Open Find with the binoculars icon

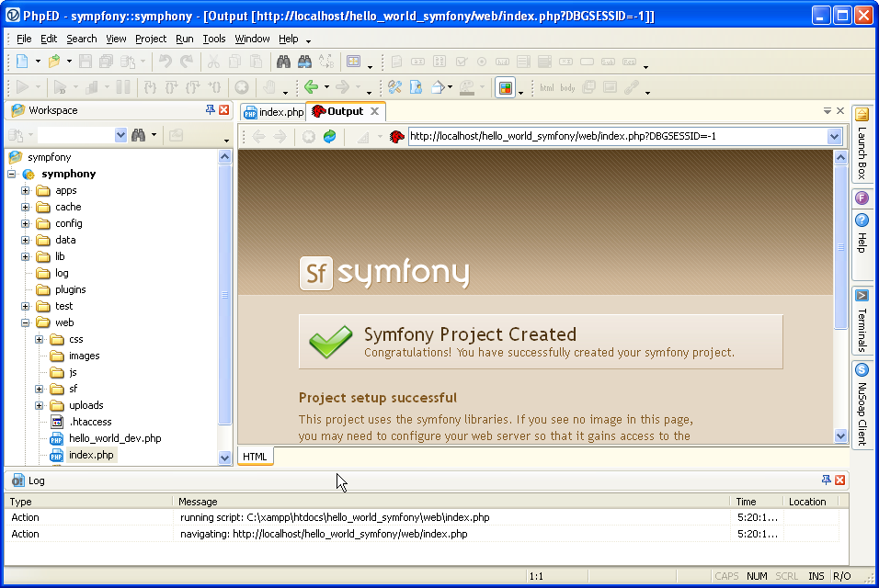pos(283,62)
